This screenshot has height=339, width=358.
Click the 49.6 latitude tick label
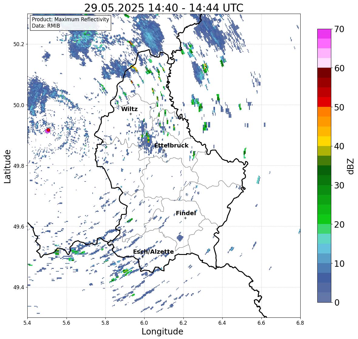(19, 226)
